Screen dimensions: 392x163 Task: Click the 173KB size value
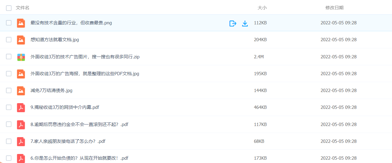pyautogui.click(x=260, y=158)
